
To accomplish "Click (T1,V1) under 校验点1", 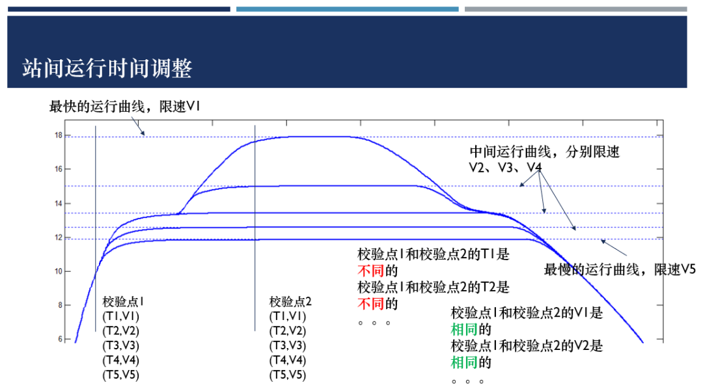I will pyautogui.click(x=120, y=316).
